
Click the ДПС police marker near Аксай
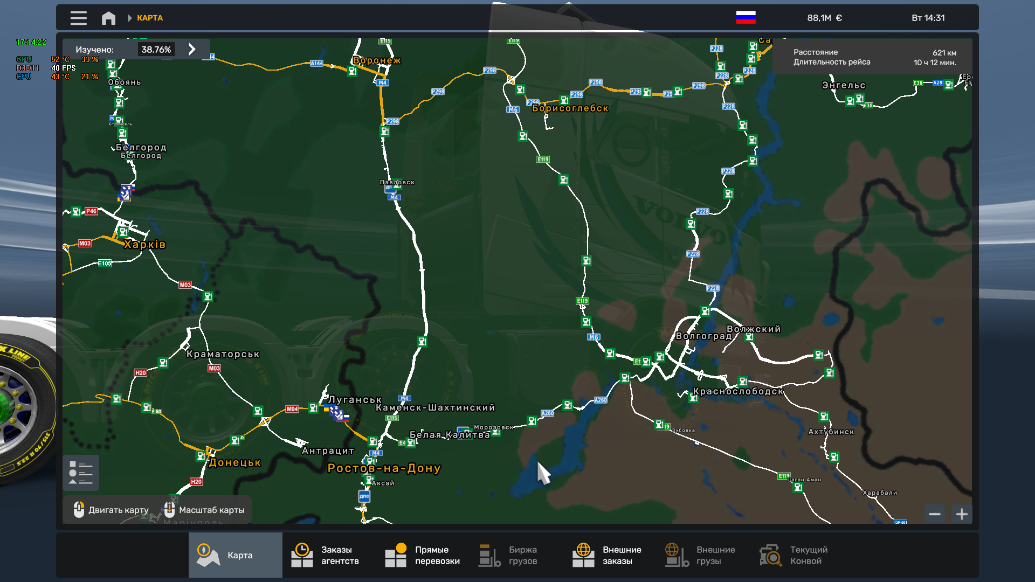coord(364,496)
